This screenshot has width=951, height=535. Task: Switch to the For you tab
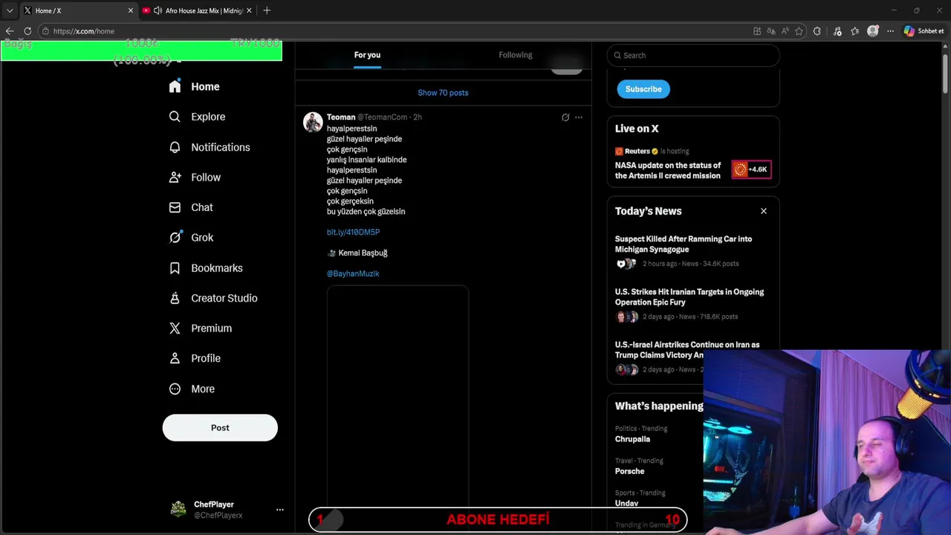(367, 55)
